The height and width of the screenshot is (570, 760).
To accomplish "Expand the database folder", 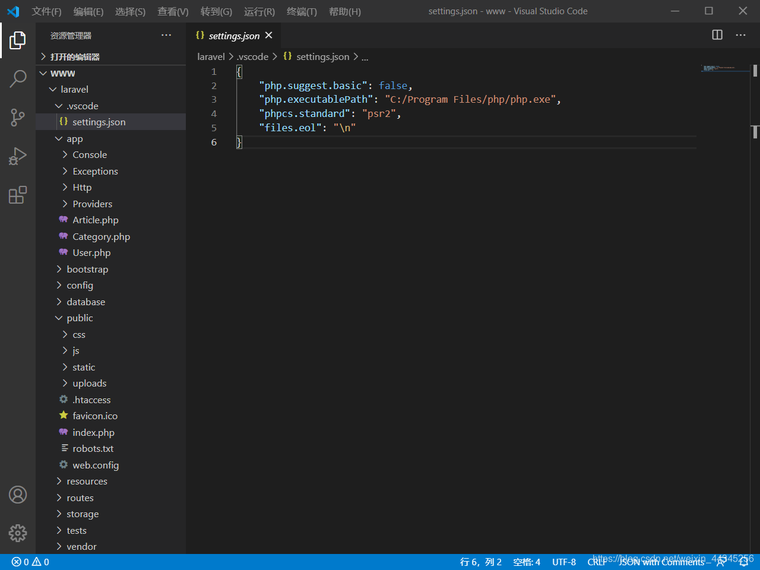I will pyautogui.click(x=110, y=302).
